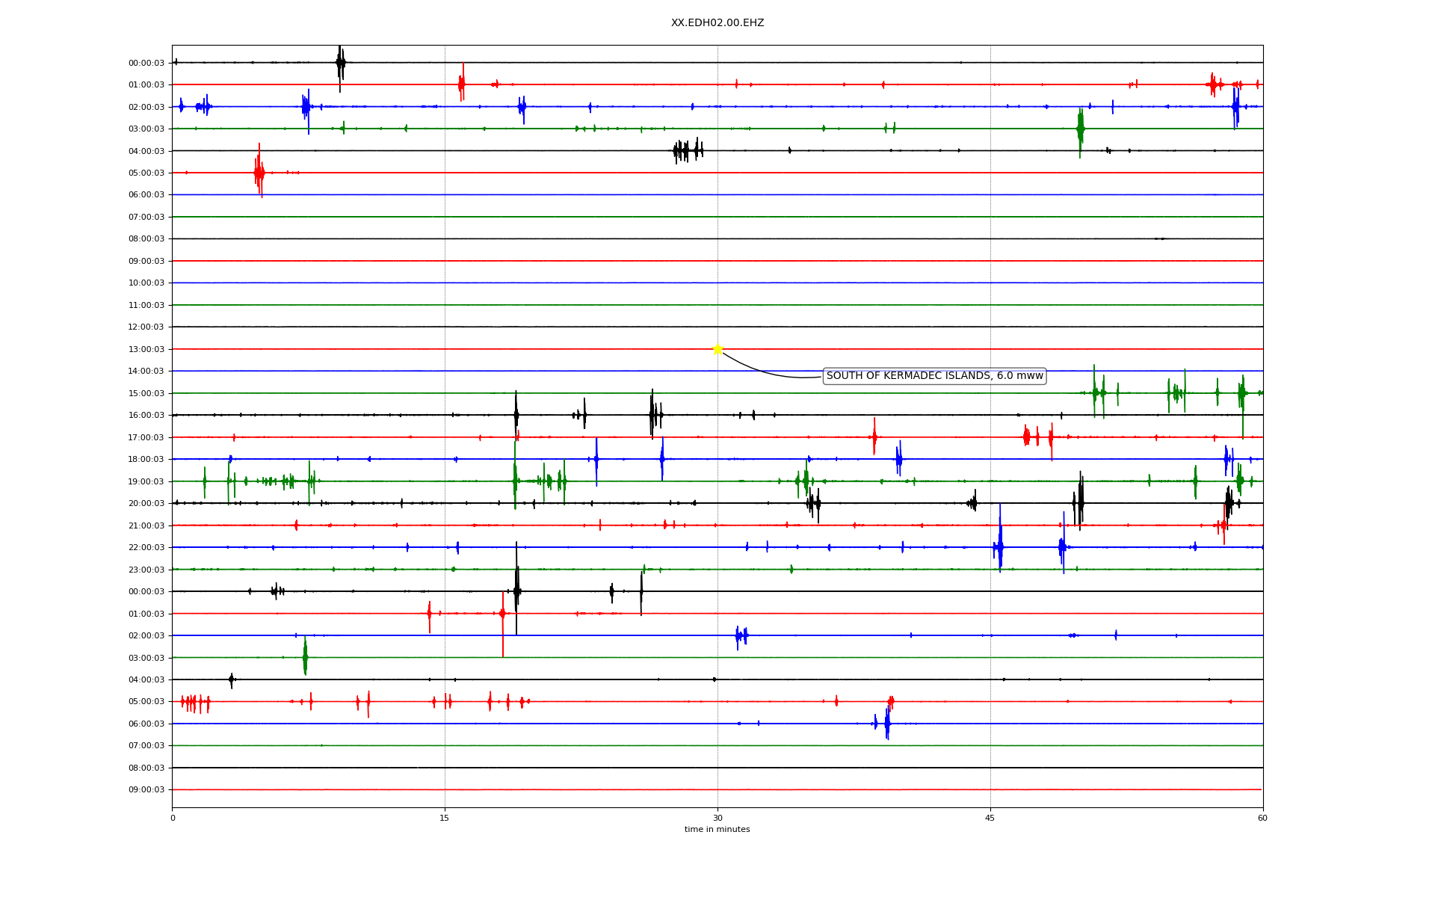
Task: Click the 15 tick label on x-axis
Action: [x=445, y=818]
